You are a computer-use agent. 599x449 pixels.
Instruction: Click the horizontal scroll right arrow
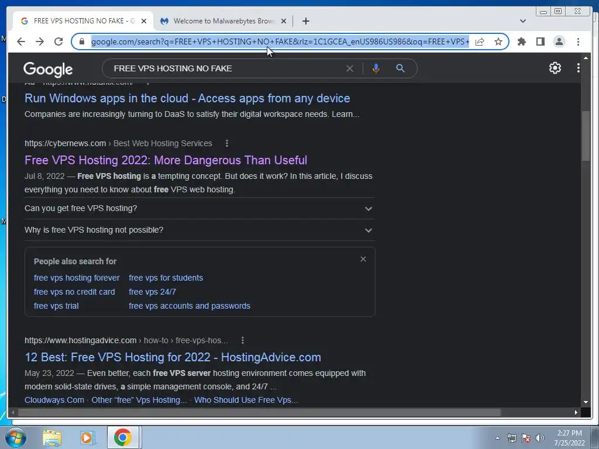pyautogui.click(x=576, y=412)
